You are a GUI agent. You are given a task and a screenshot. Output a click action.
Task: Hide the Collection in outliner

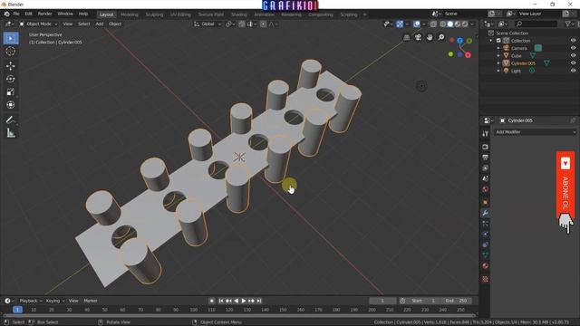point(573,41)
